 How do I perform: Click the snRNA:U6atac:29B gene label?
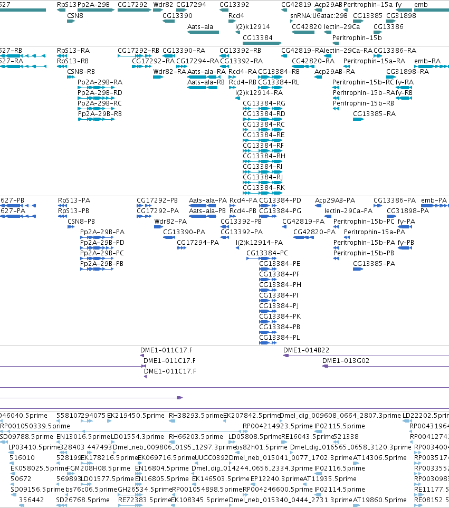pyautogui.click(x=319, y=15)
